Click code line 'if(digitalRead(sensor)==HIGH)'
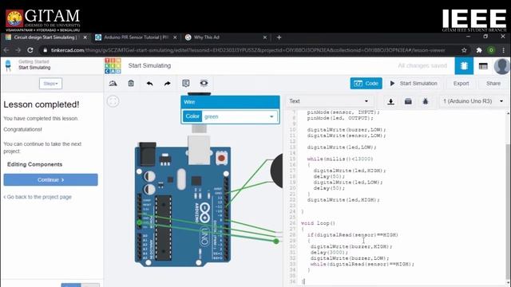Viewport: 511px width, 287px height. pos(353,235)
